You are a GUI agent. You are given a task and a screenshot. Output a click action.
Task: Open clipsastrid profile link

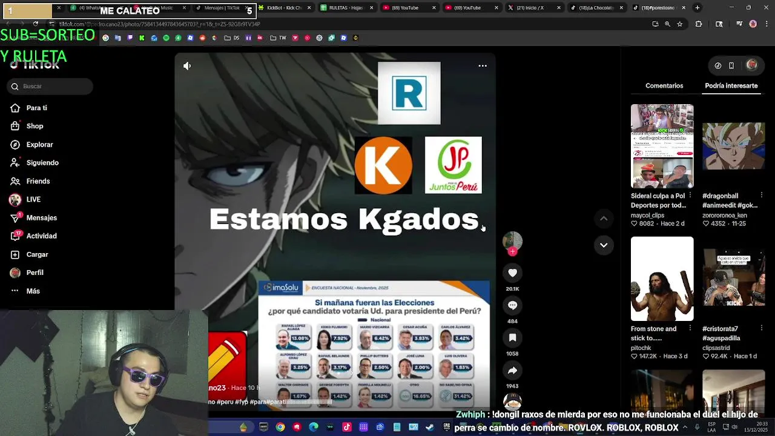(717, 348)
